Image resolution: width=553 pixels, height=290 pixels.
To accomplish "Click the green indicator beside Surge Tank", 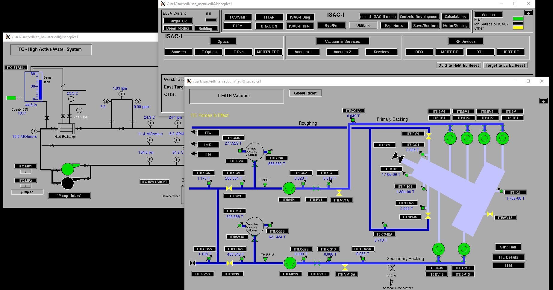I will point(11,98).
